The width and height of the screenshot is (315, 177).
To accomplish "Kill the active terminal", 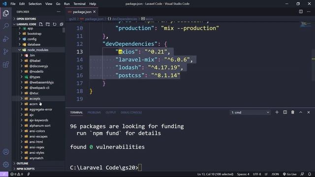I will [x=293, y=112].
